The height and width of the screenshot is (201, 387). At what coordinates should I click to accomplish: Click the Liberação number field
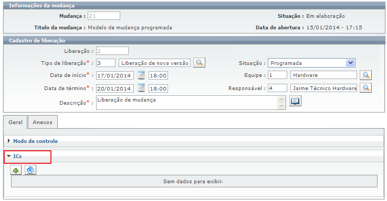[x=112, y=51]
